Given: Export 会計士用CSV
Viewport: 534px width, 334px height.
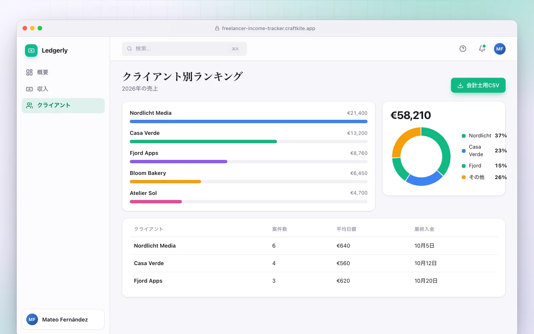Looking at the screenshot, I should (x=478, y=85).
